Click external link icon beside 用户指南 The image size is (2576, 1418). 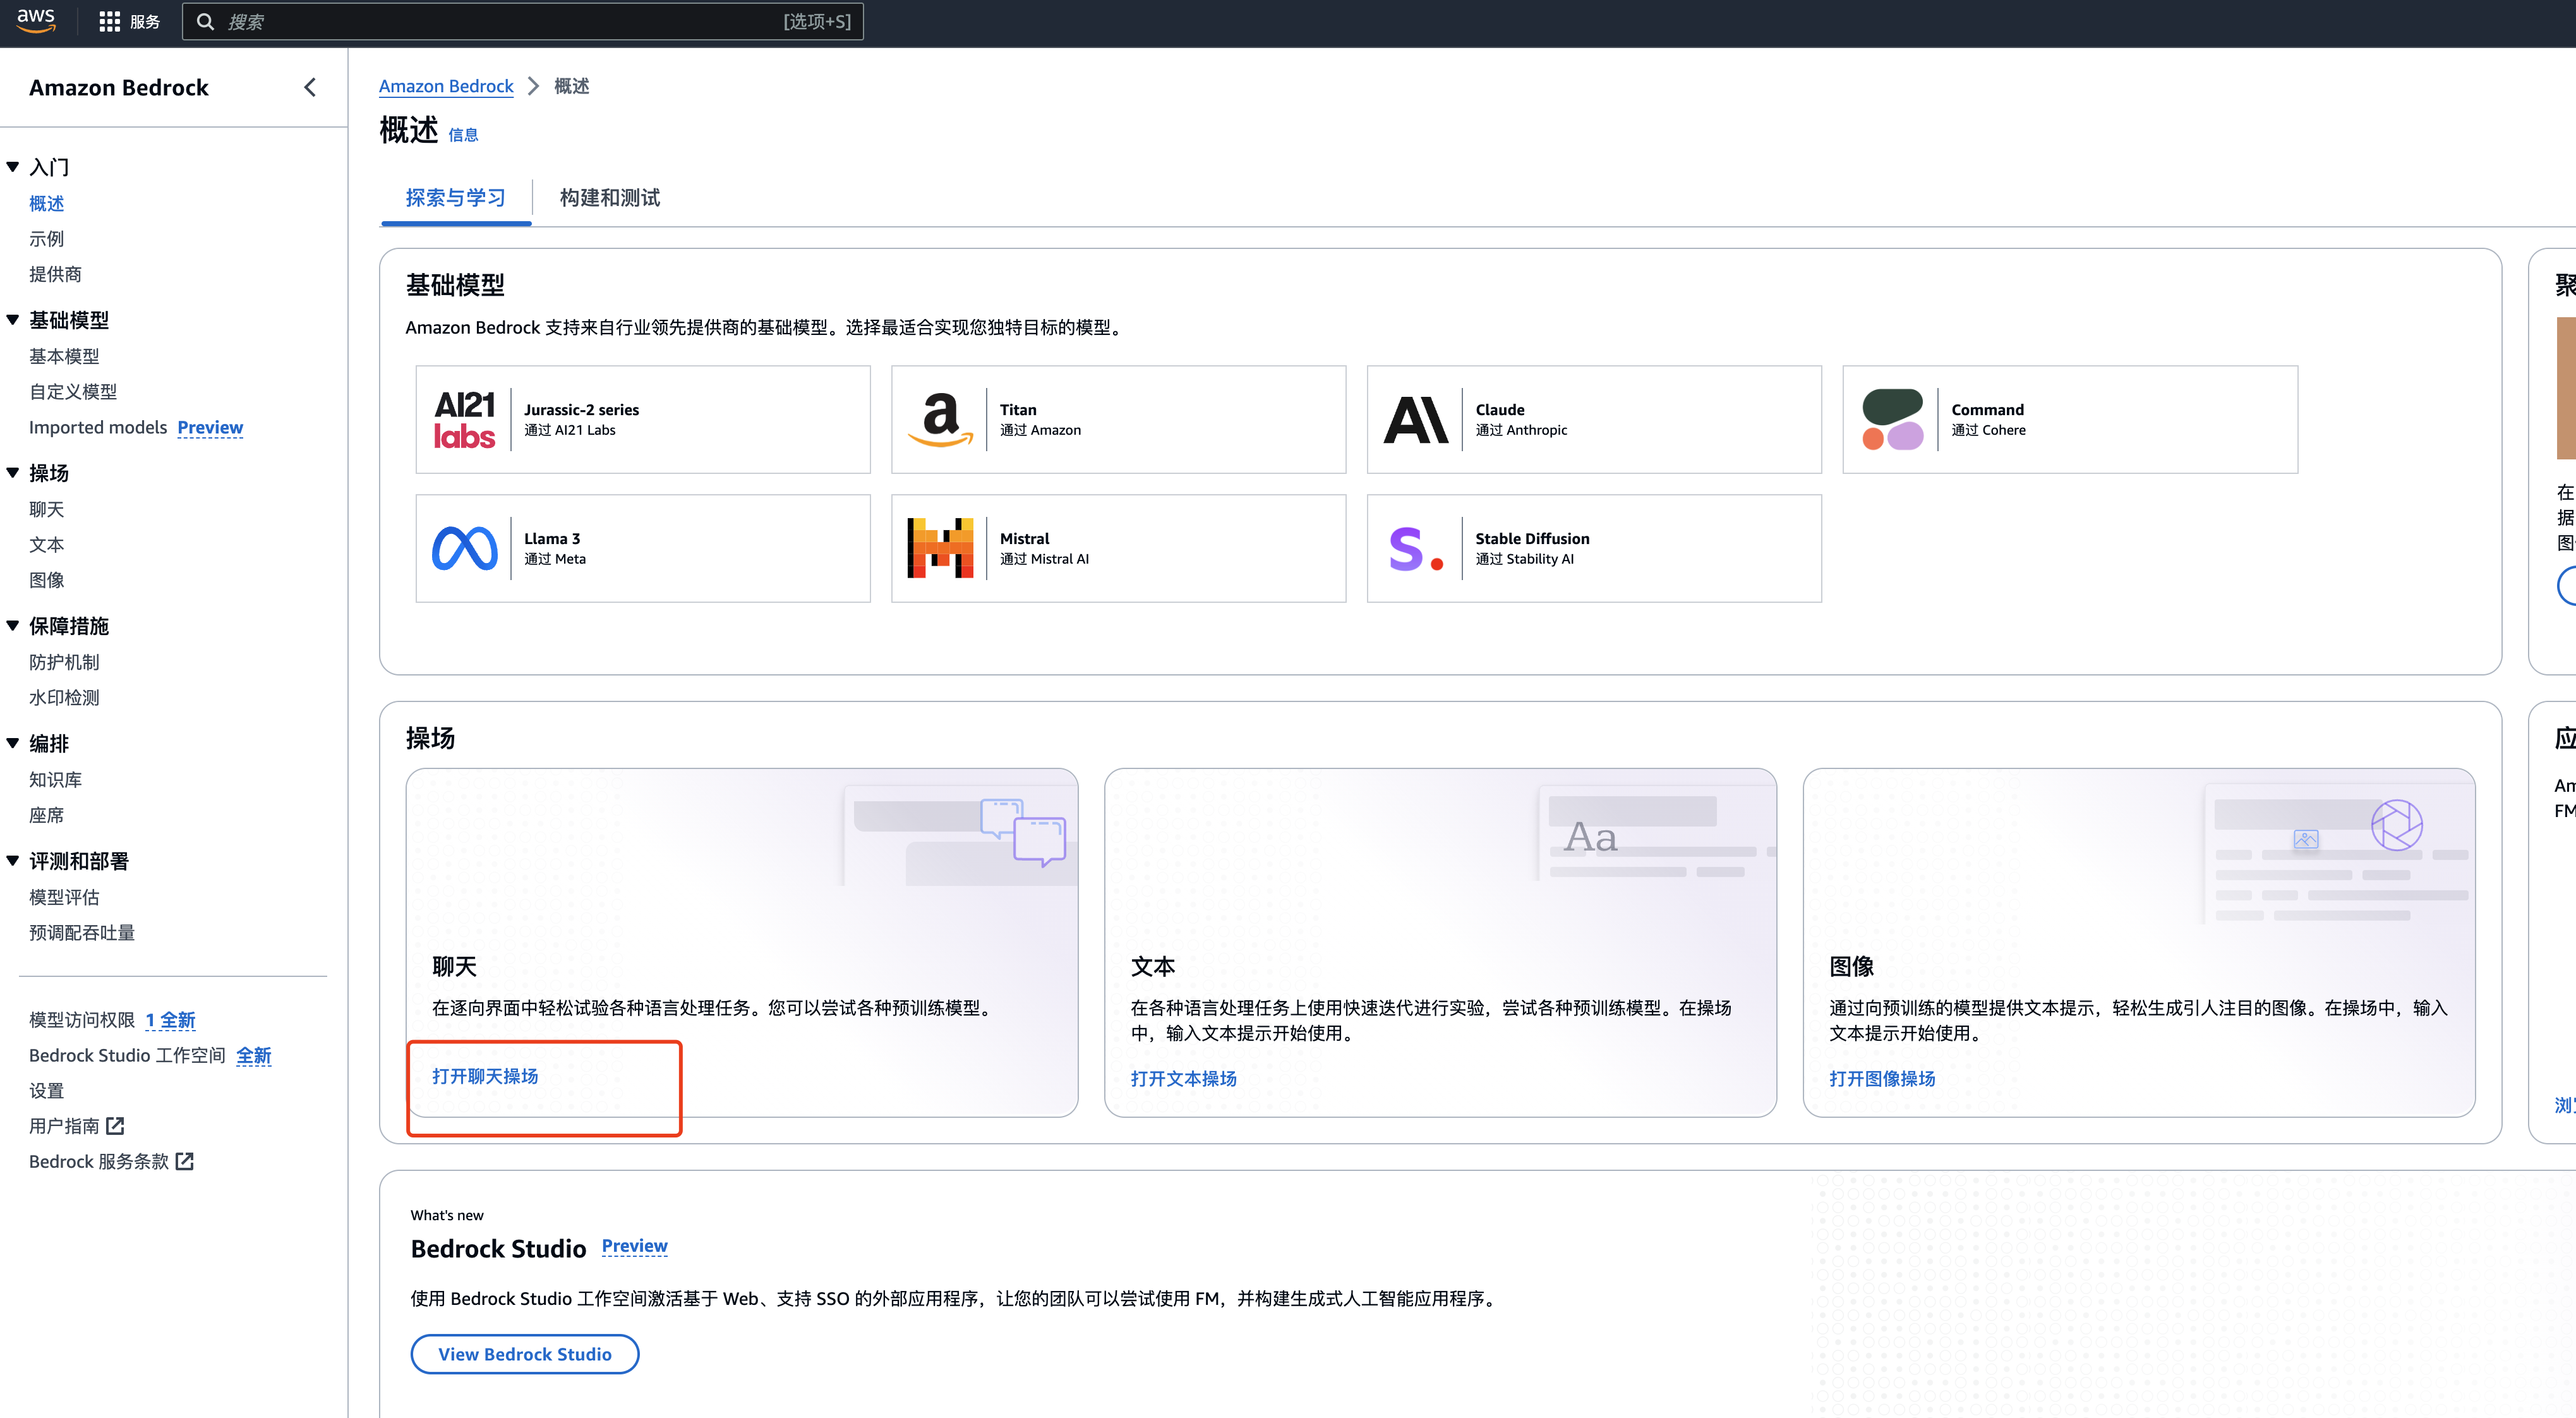[116, 1126]
